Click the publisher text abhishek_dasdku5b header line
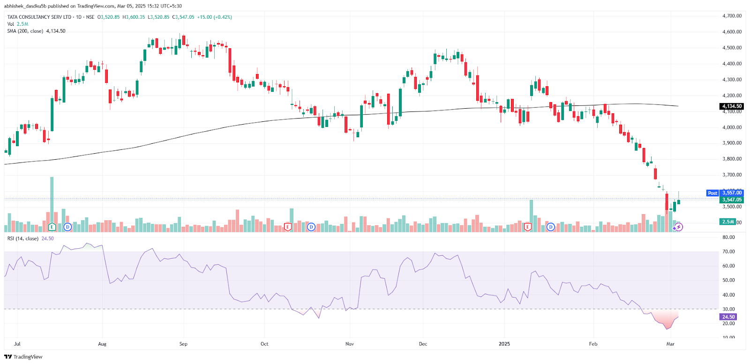Viewport: 750px width, 364px height. coord(93,6)
